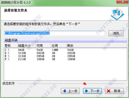
Task: Click the 可用 column header
Action: coord(43,46)
